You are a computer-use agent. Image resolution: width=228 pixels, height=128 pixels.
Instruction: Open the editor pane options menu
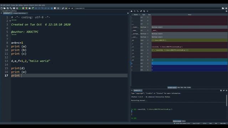click(x=128, y=13)
